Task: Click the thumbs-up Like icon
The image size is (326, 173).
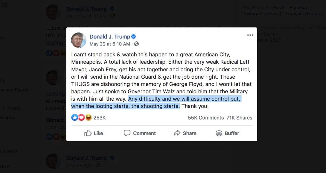Action: pyautogui.click(x=88, y=133)
